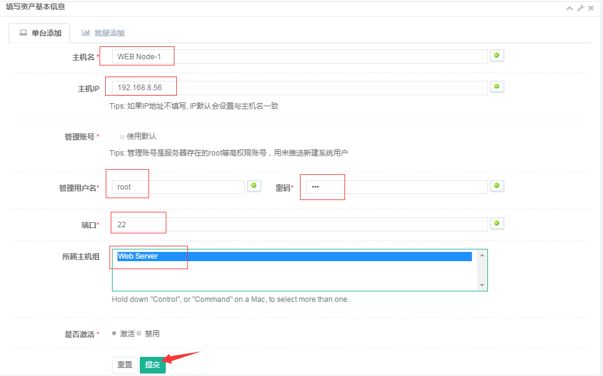603x376 pixels.
Task: Select the 禁用 radio option
Action: [140, 333]
